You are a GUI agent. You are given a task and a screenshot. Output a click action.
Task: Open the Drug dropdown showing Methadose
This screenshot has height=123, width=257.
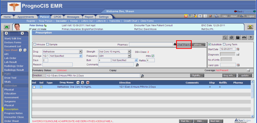tap(80, 52)
